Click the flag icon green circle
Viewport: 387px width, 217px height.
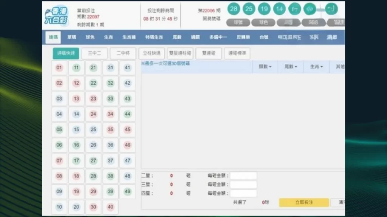[x=295, y=9]
